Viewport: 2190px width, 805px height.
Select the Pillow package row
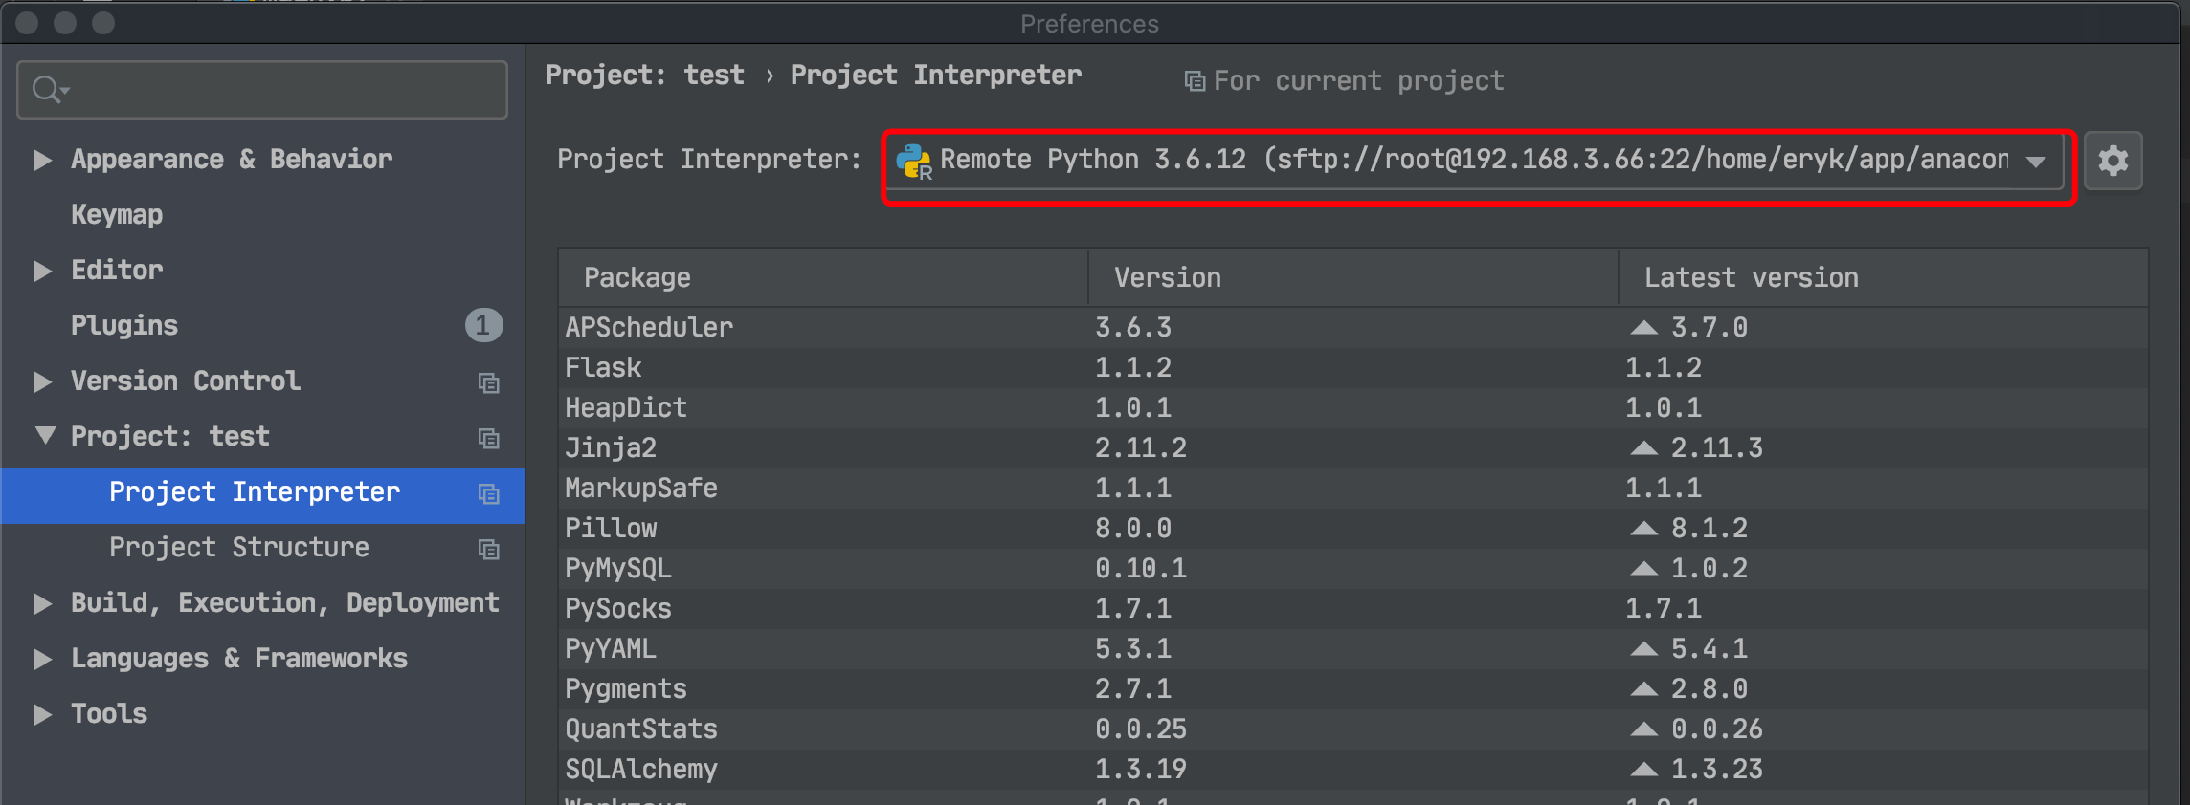[1353, 529]
